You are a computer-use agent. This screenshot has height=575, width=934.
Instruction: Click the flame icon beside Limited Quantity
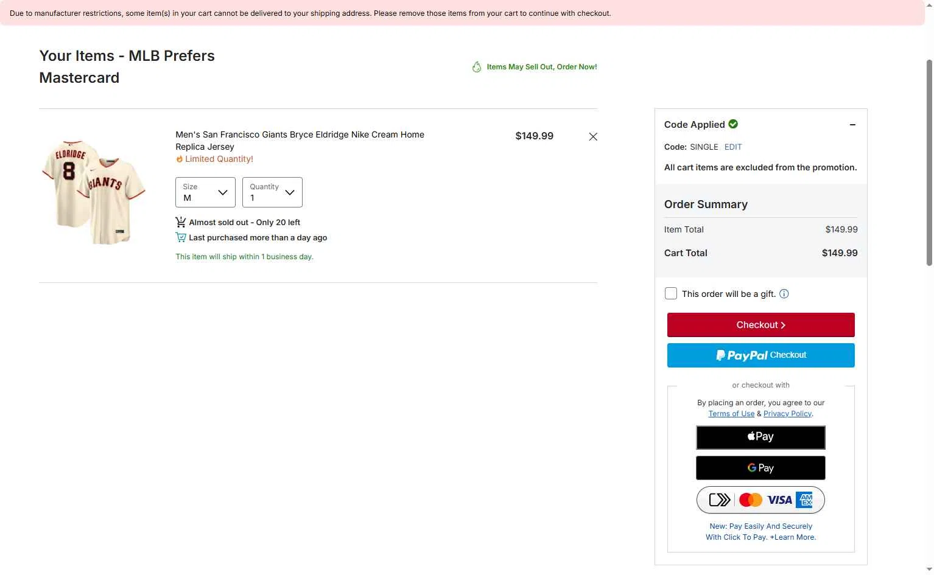(180, 159)
